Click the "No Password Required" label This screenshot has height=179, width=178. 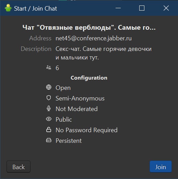[86, 130]
